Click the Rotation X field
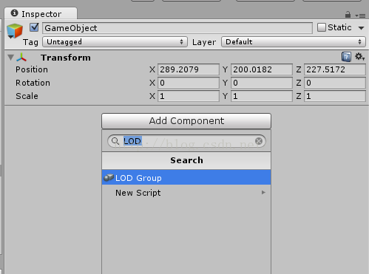This screenshot has width=369, height=274. tap(189, 83)
